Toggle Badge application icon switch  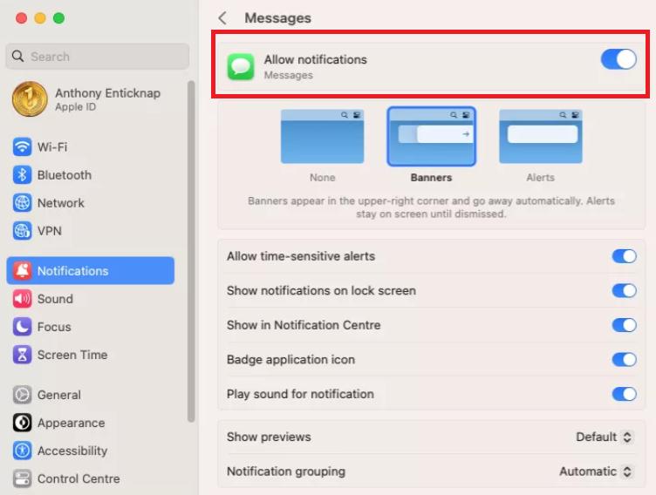pyautogui.click(x=625, y=360)
